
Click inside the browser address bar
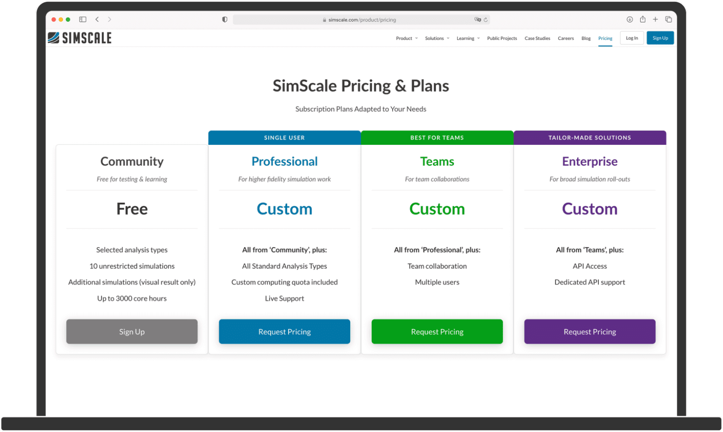tap(361, 19)
